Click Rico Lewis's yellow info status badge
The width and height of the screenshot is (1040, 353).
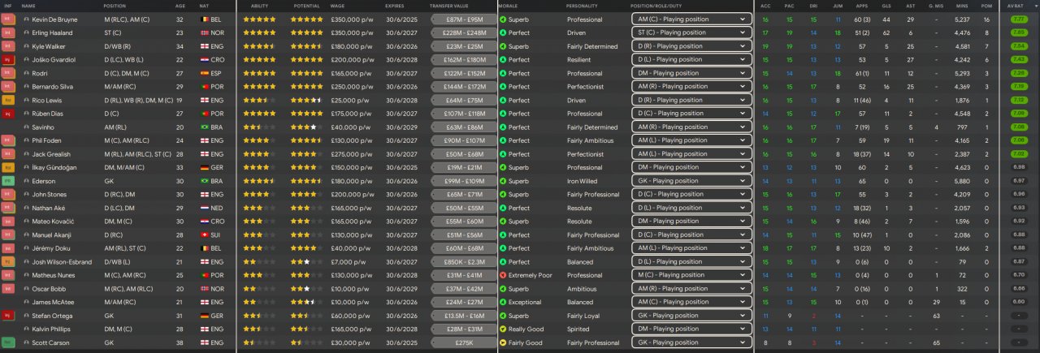pos(8,100)
